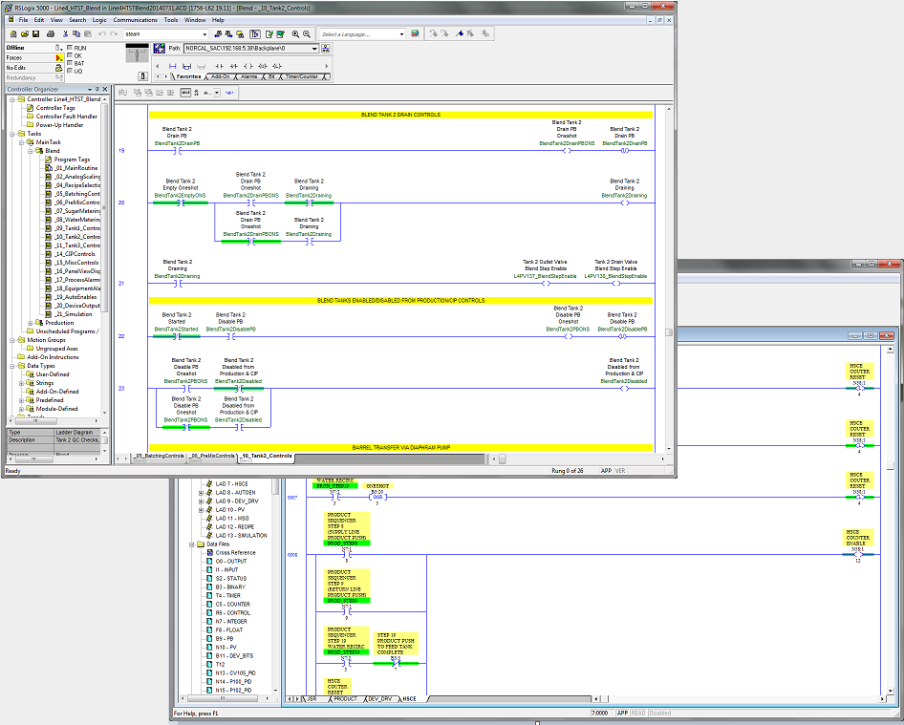This screenshot has height=725, width=904.
Task: Open the Select a Language dropdown
Action: pyautogui.click(x=402, y=34)
